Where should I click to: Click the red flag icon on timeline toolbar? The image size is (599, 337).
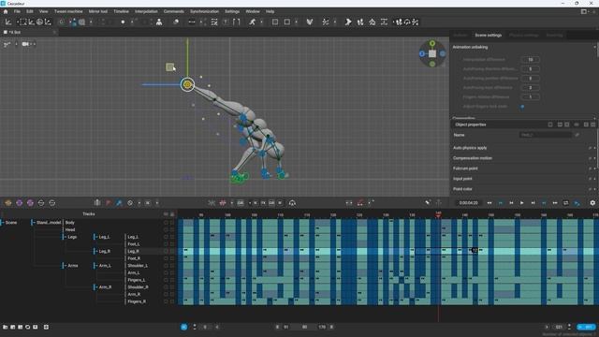(x=109, y=203)
